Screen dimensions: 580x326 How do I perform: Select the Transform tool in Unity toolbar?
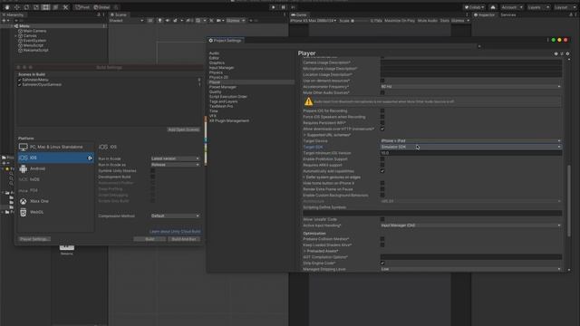(x=55, y=7)
